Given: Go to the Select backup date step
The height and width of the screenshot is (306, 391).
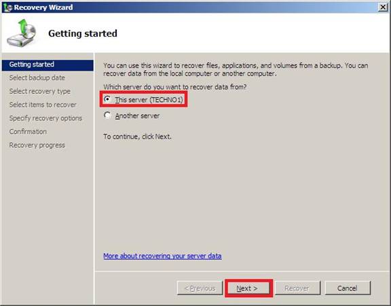Looking at the screenshot, I should [37, 78].
